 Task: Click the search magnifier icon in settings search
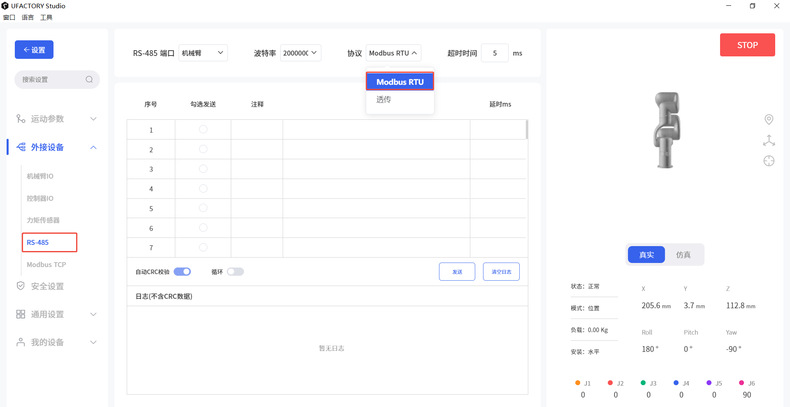tap(89, 79)
